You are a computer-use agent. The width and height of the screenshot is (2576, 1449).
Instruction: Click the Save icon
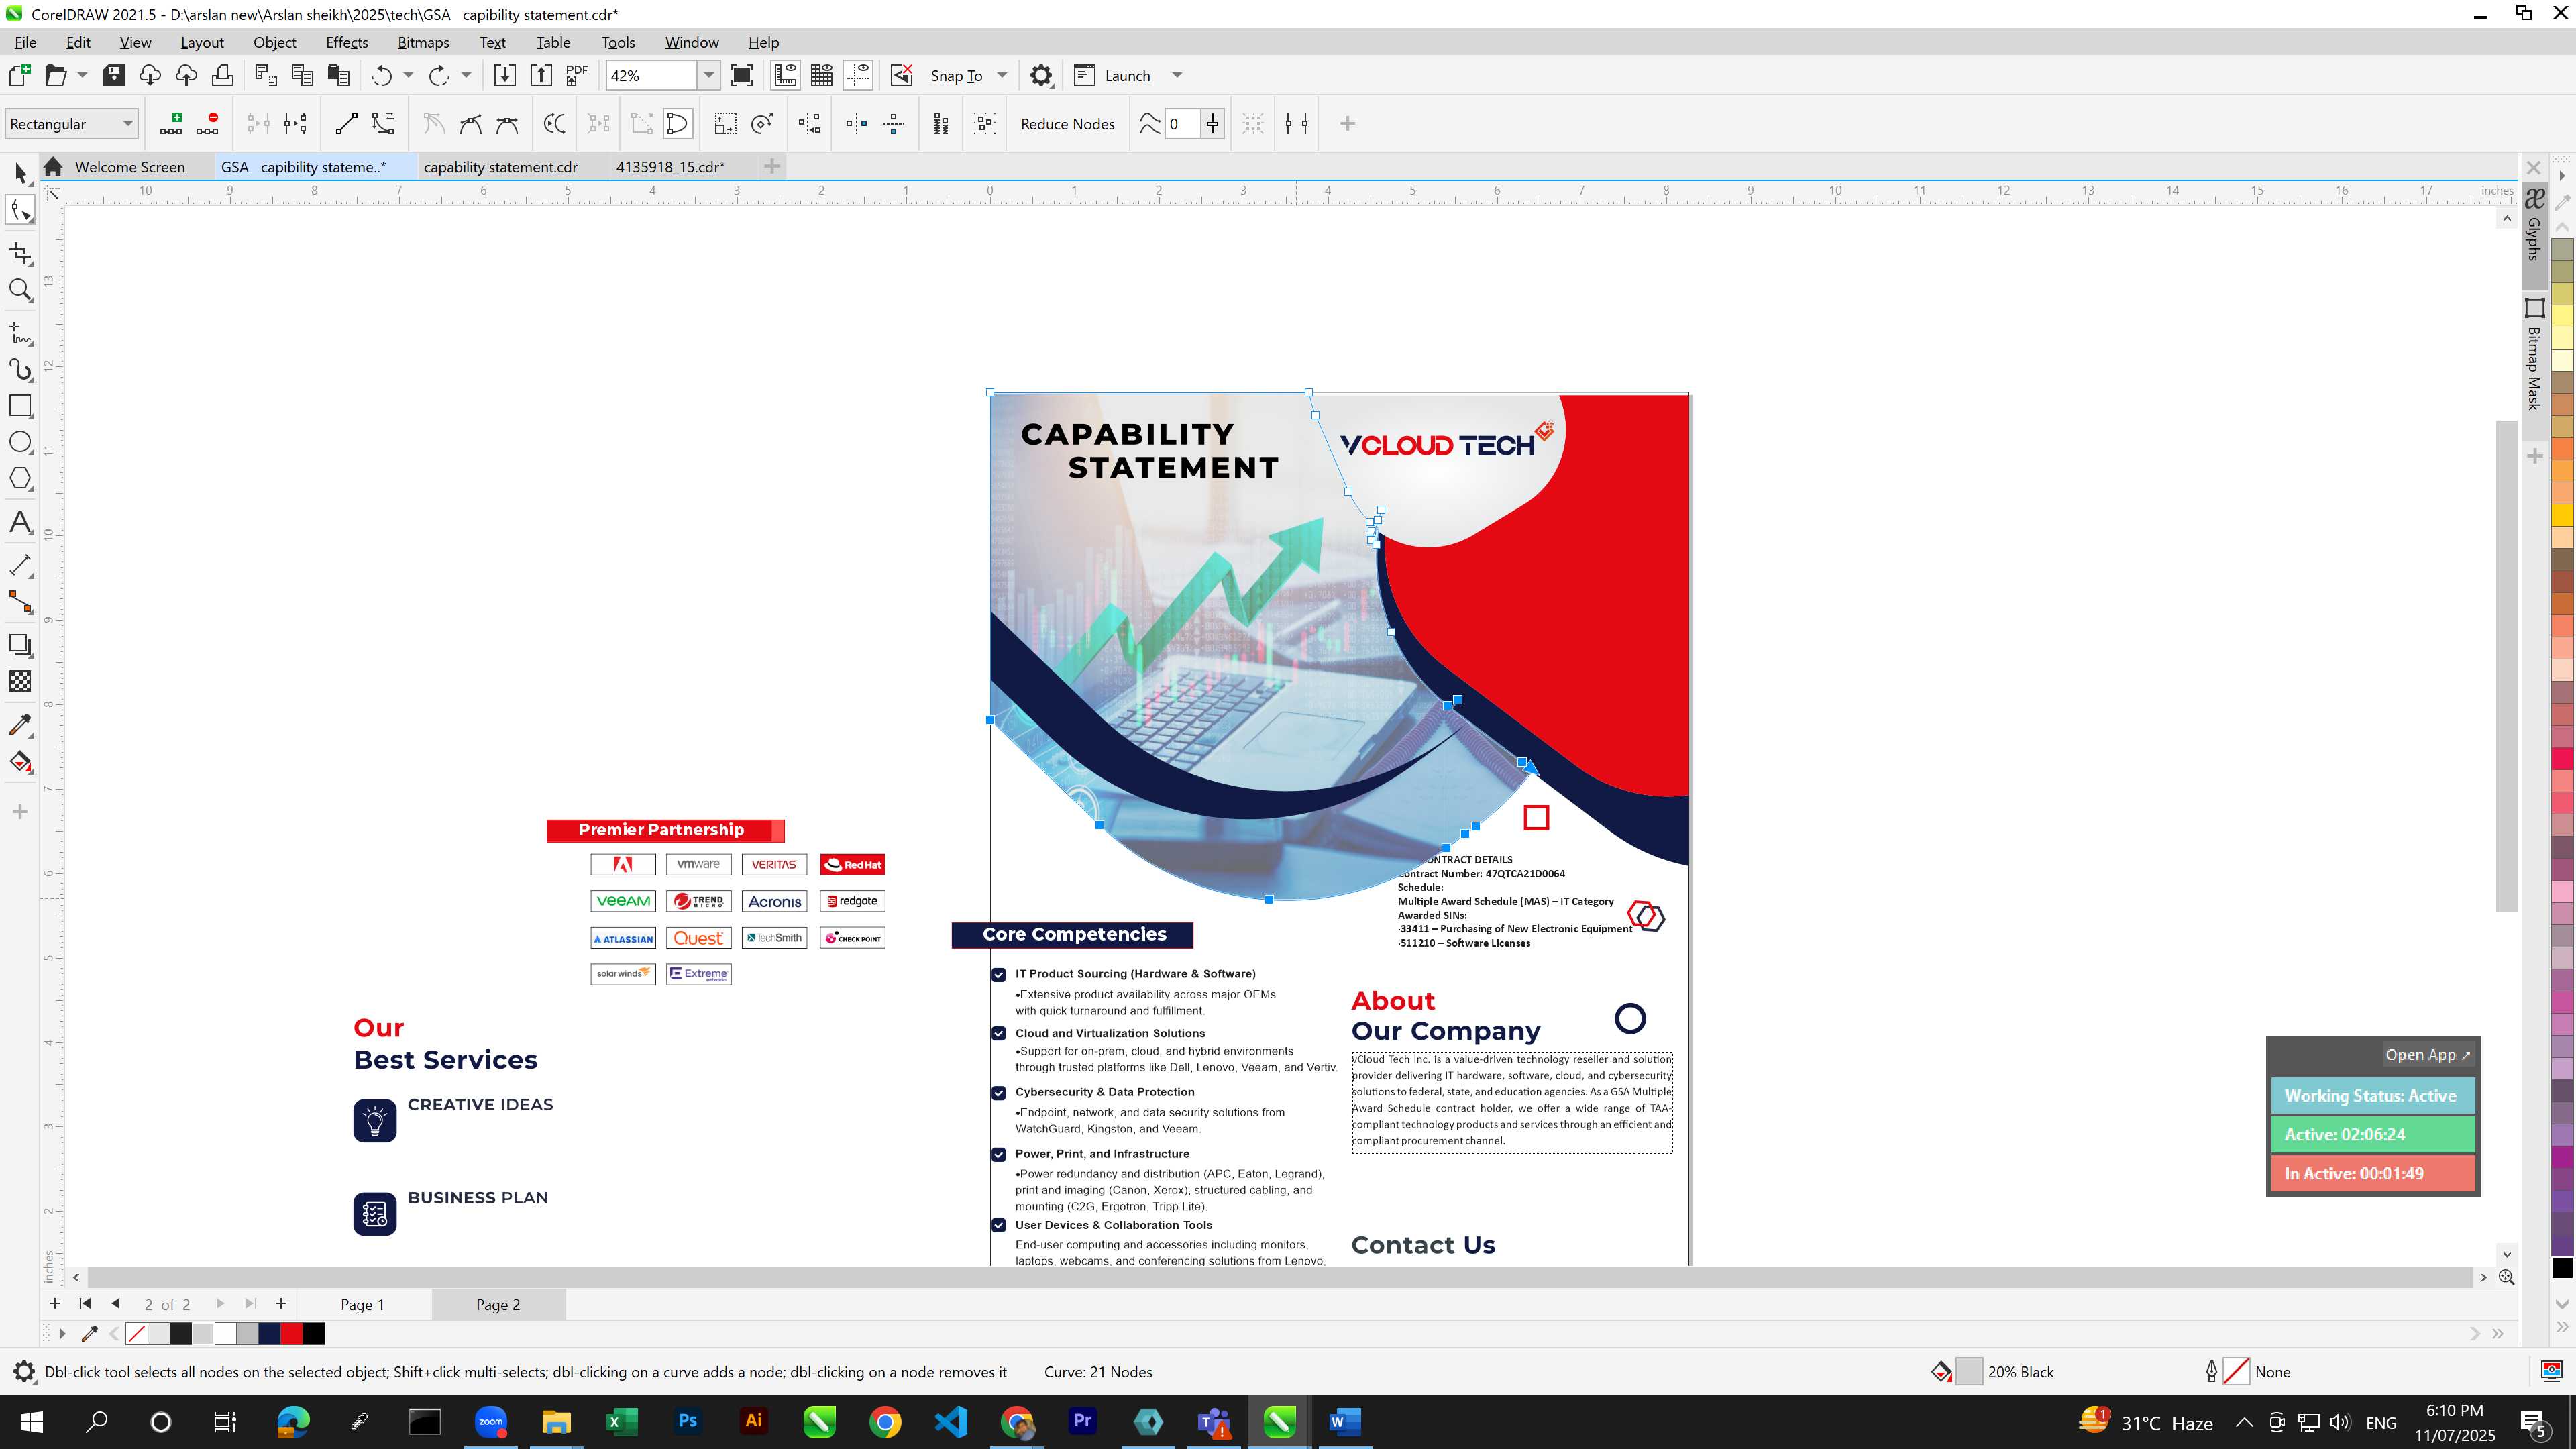point(114,76)
